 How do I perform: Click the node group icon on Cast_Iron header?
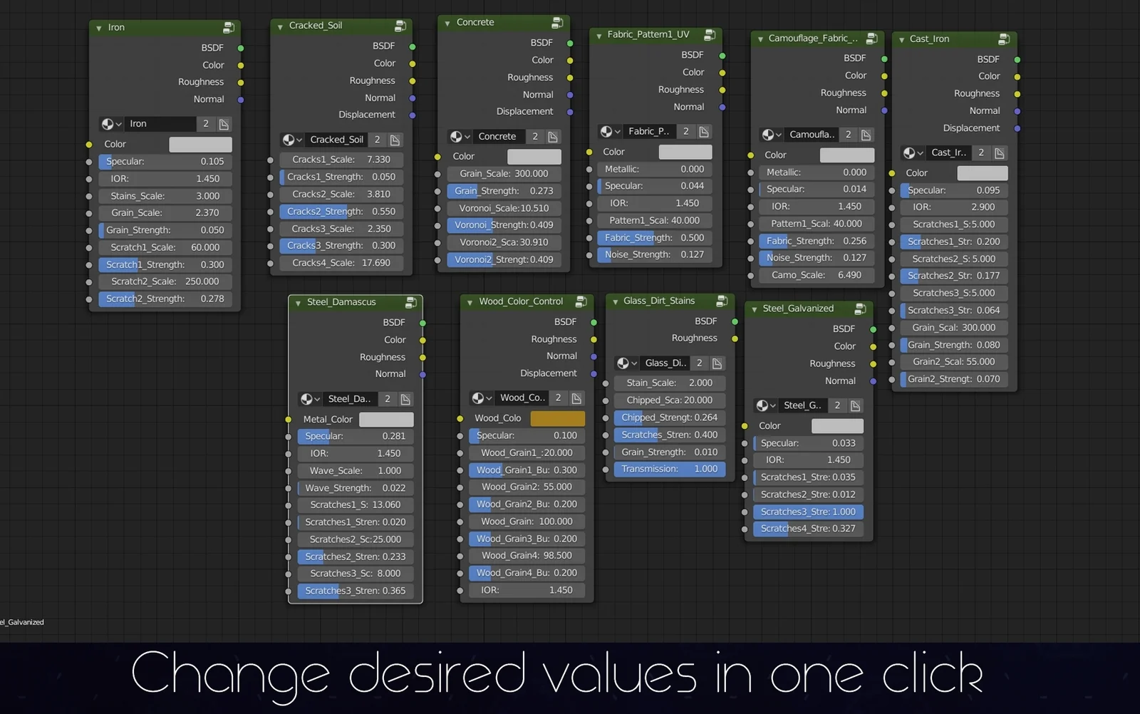point(1005,39)
